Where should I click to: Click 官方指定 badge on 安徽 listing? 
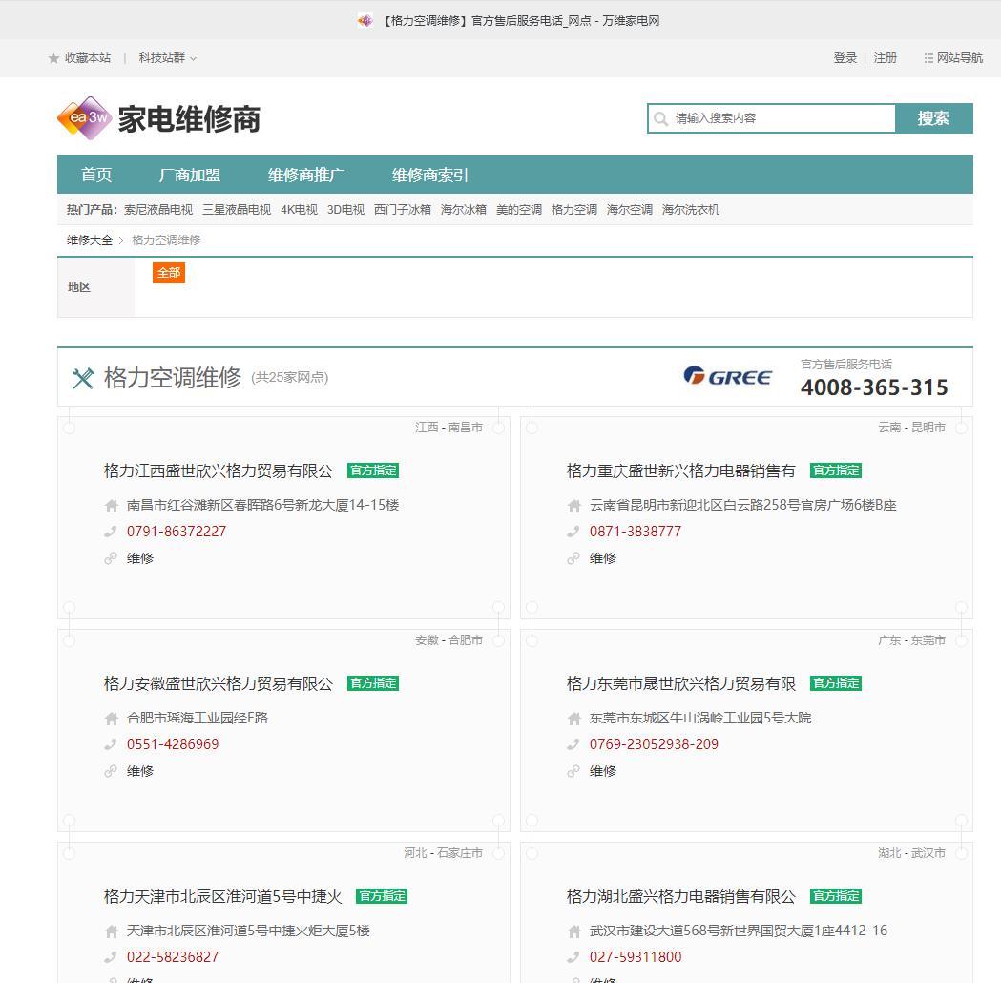click(373, 683)
